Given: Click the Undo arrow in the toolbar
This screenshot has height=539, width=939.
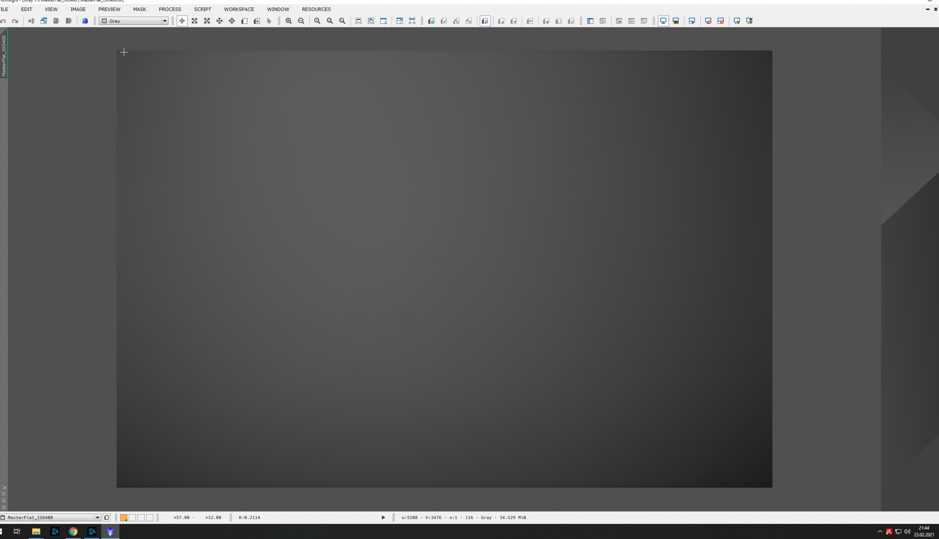Looking at the screenshot, I should coord(3,21).
